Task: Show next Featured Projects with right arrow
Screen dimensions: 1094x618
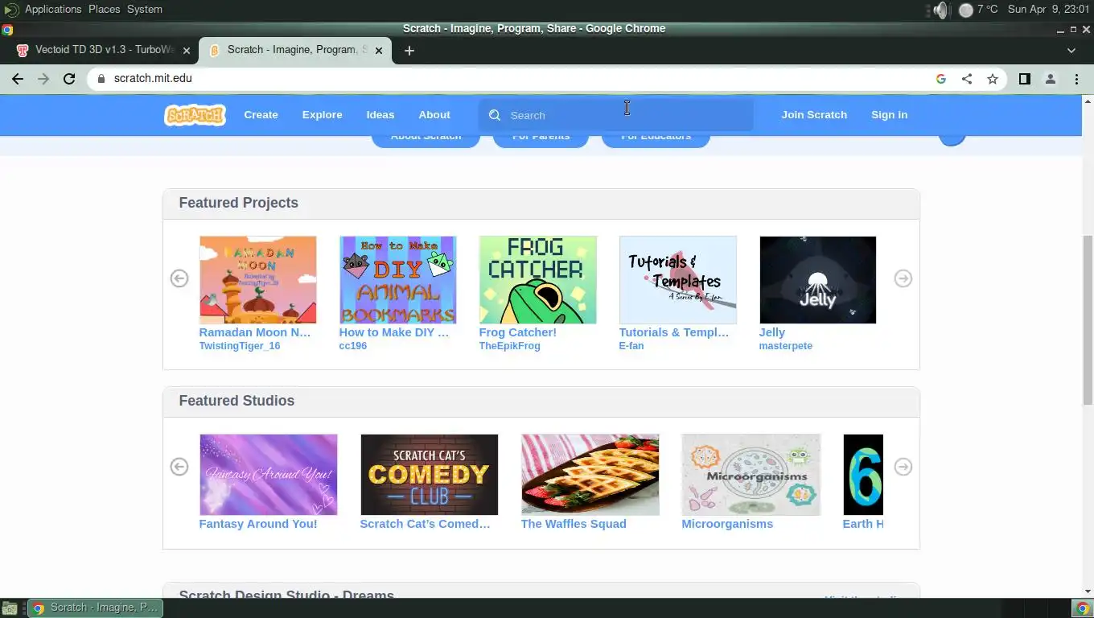Action: pos(903,278)
